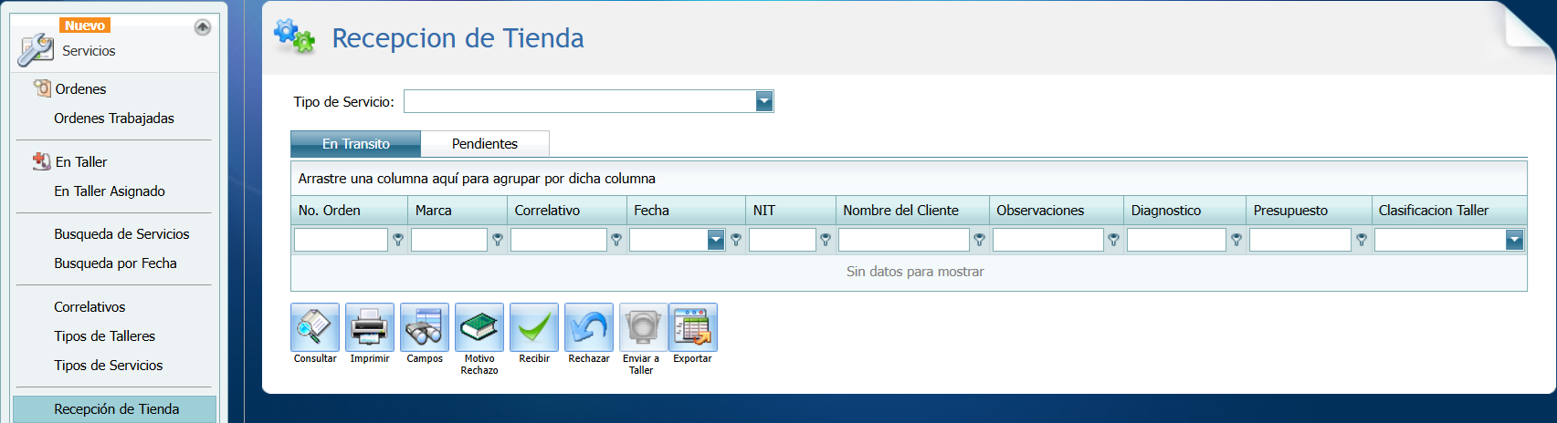The width and height of the screenshot is (1557, 423).
Task: Click the filter icon beside Correlativo field
Action: [616, 240]
